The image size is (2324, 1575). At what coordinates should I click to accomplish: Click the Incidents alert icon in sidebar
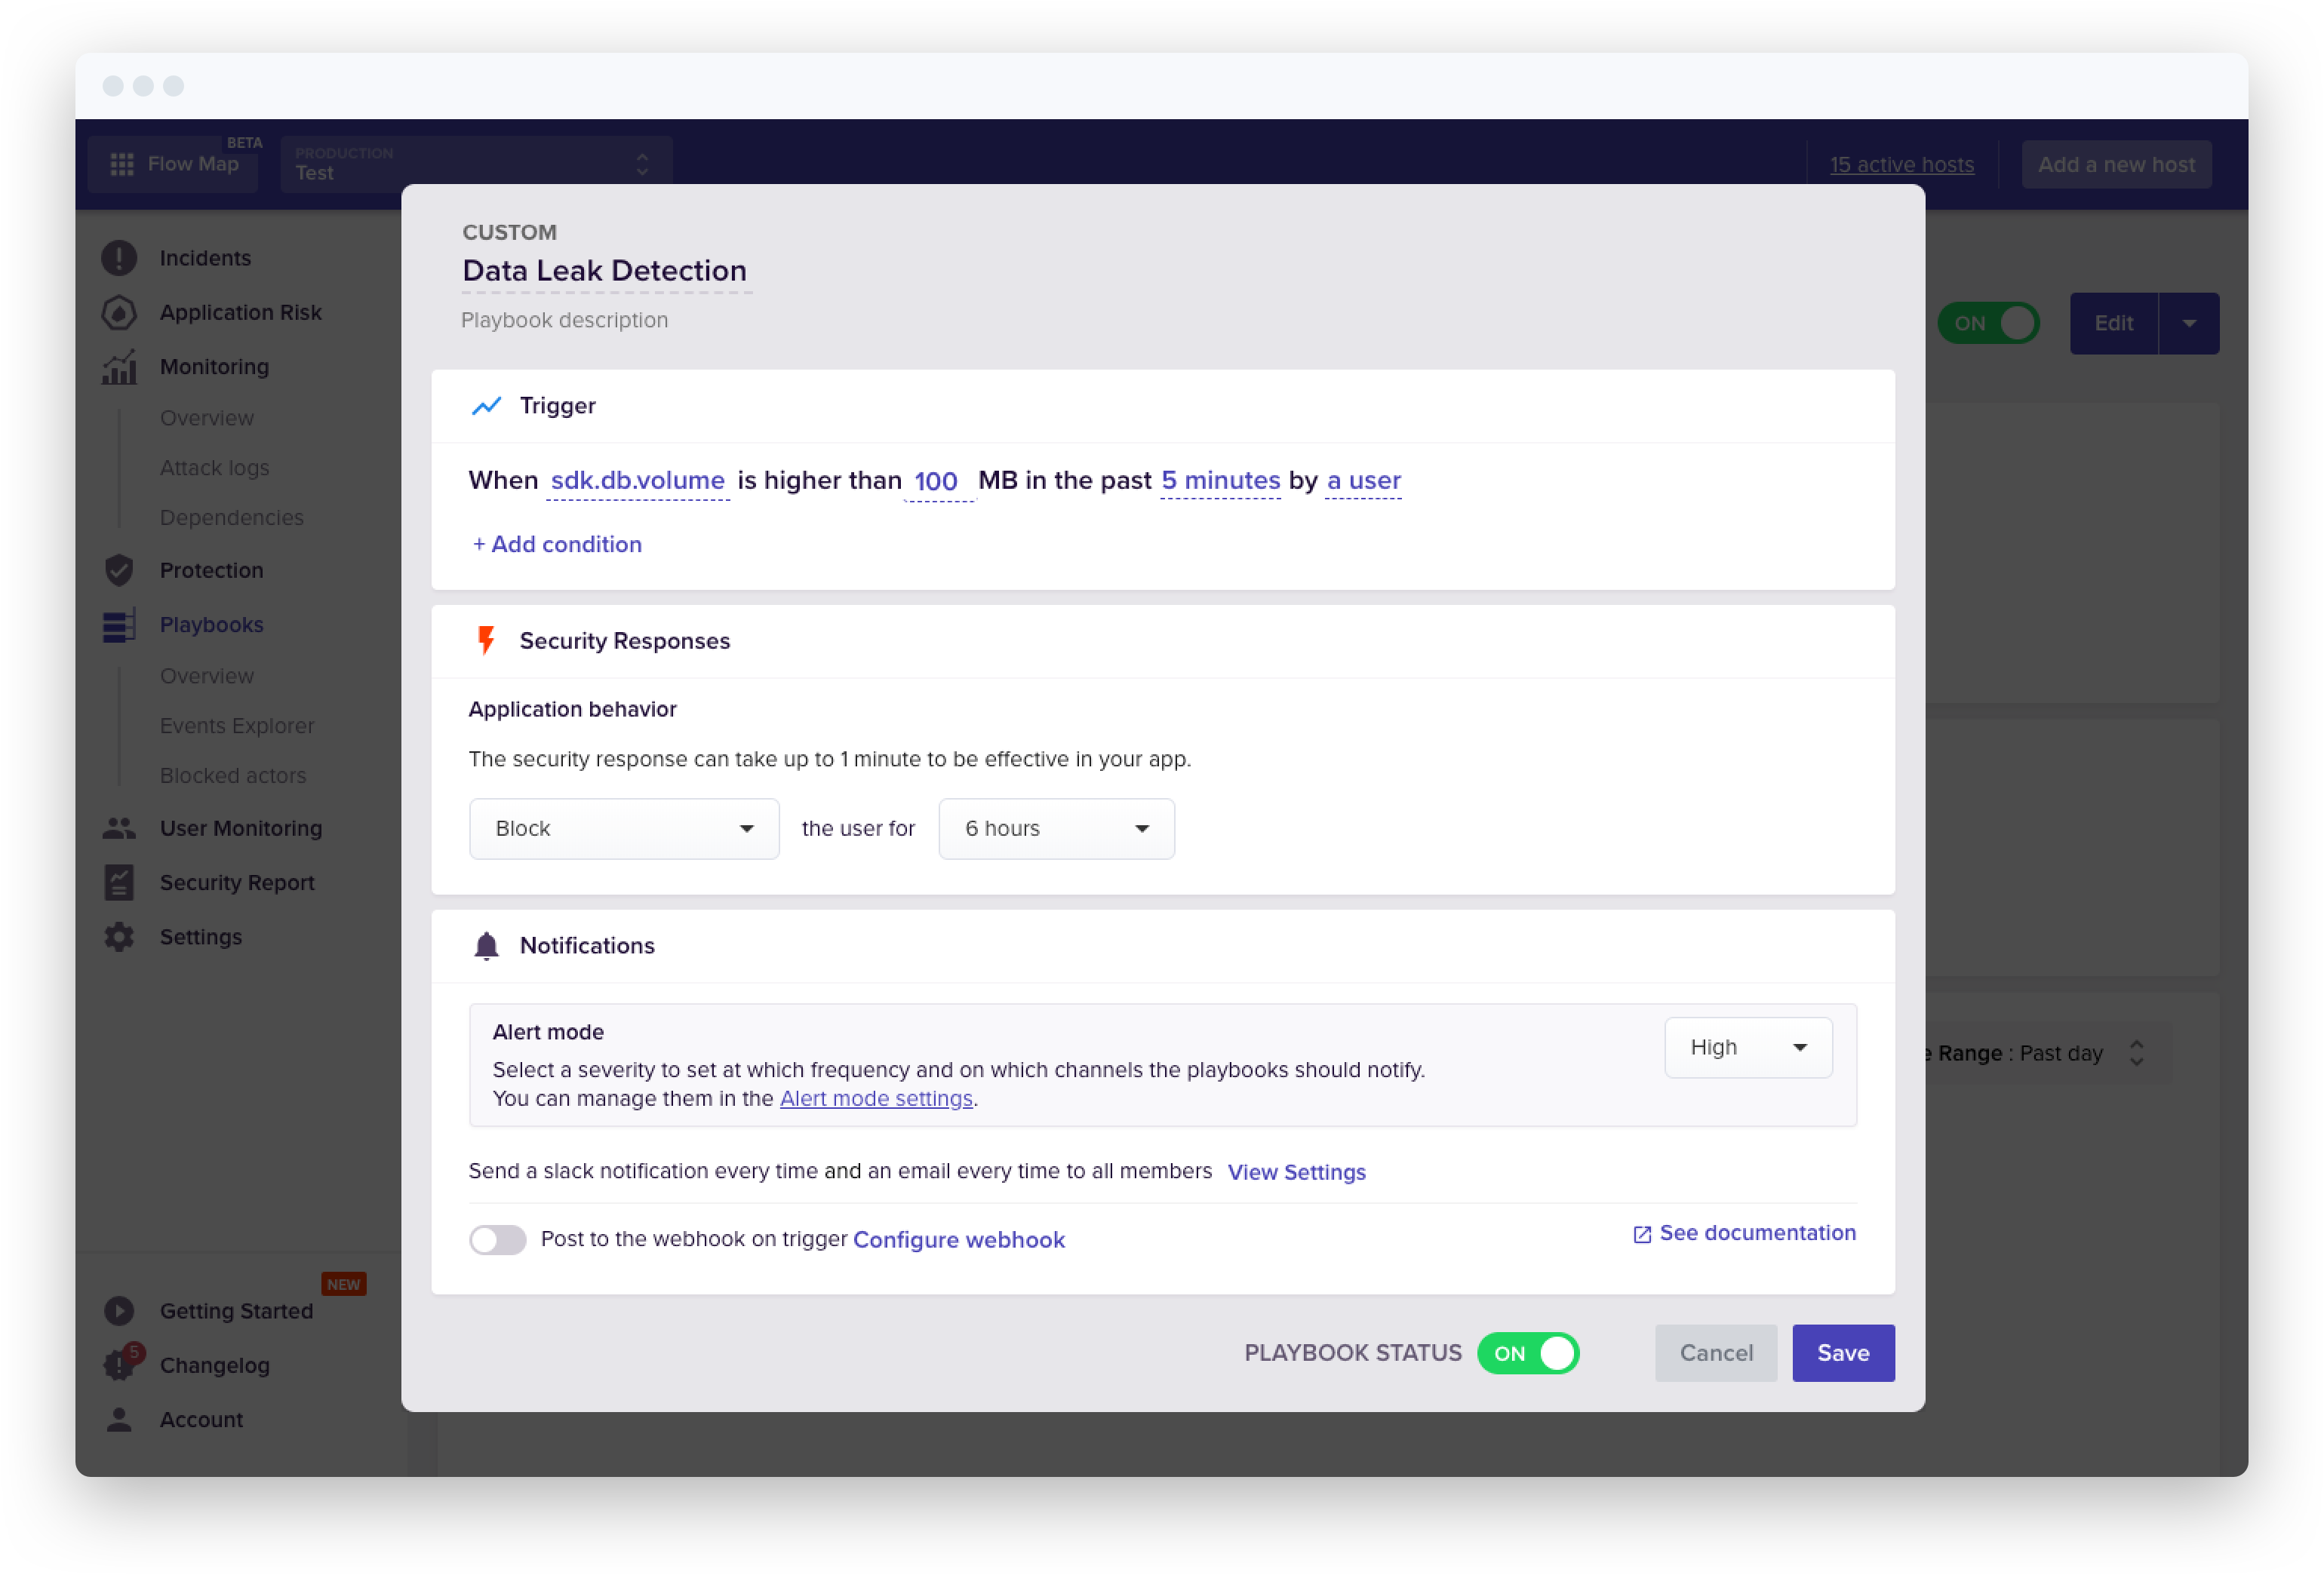119,258
